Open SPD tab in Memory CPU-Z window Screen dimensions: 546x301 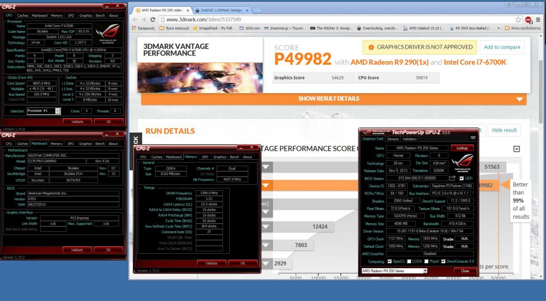click(205, 157)
